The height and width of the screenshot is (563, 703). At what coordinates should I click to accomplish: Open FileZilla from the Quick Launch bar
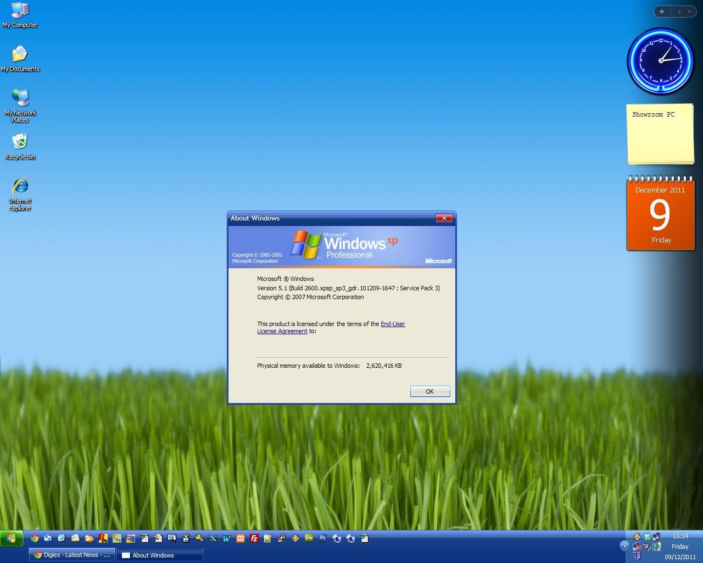click(x=254, y=539)
